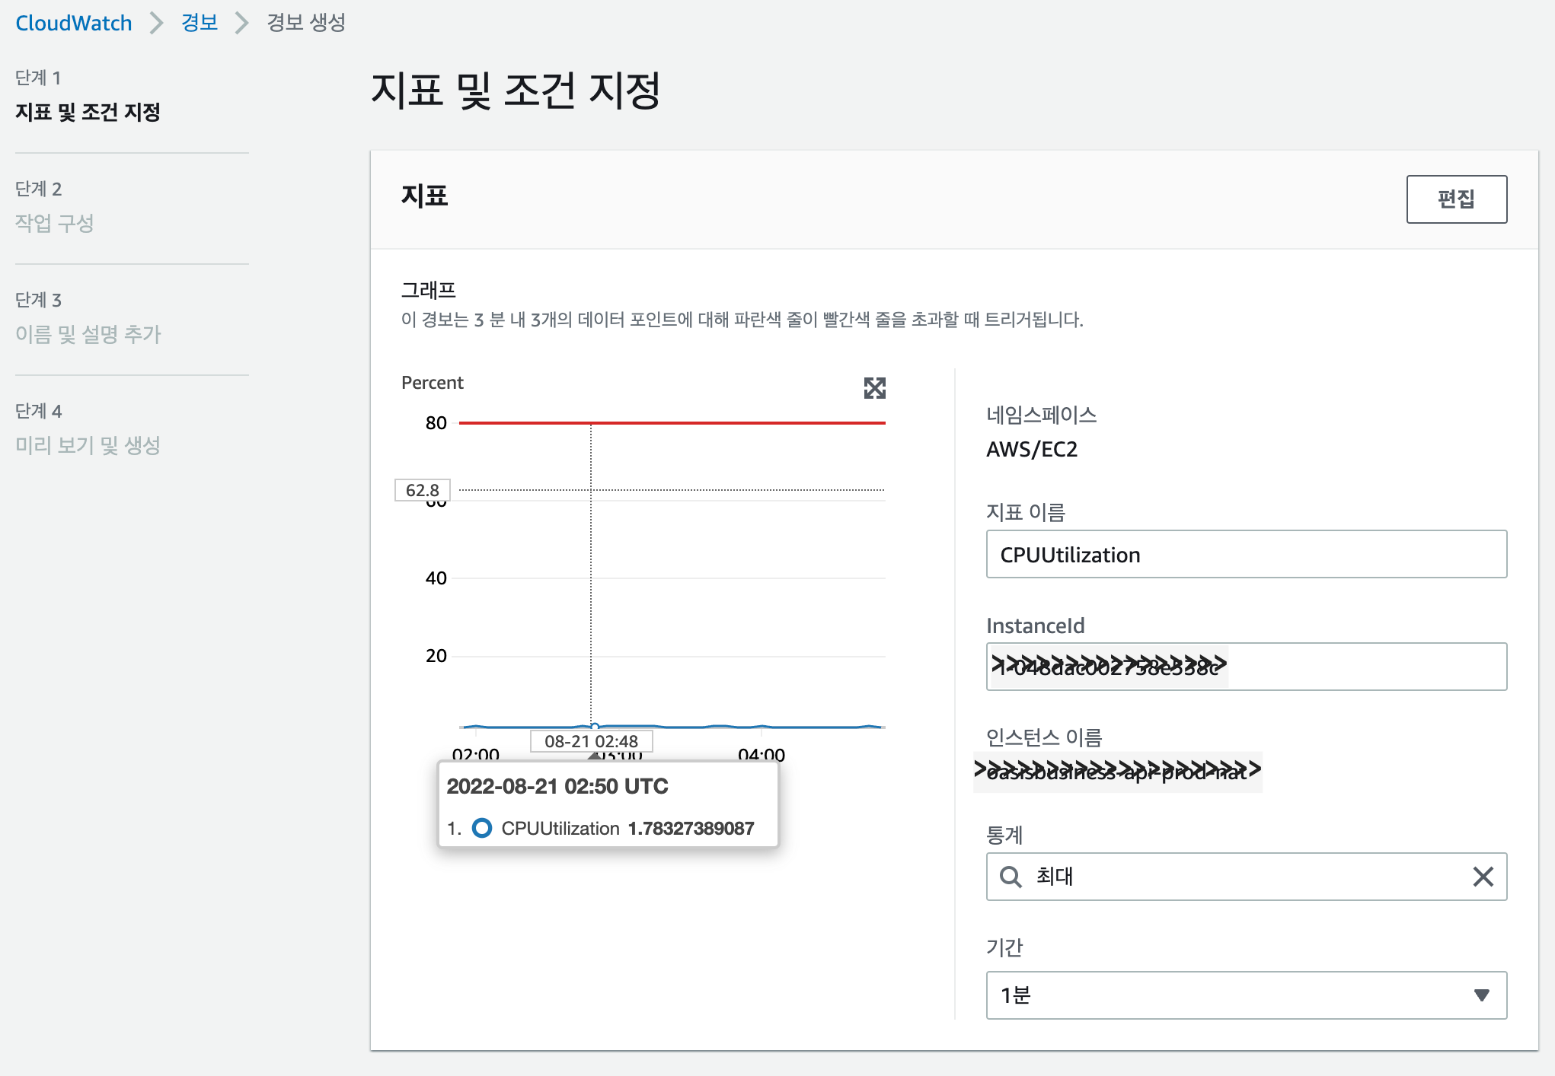Click the graph fullscreen expand icon
The height and width of the screenshot is (1076, 1555).
coord(874,388)
